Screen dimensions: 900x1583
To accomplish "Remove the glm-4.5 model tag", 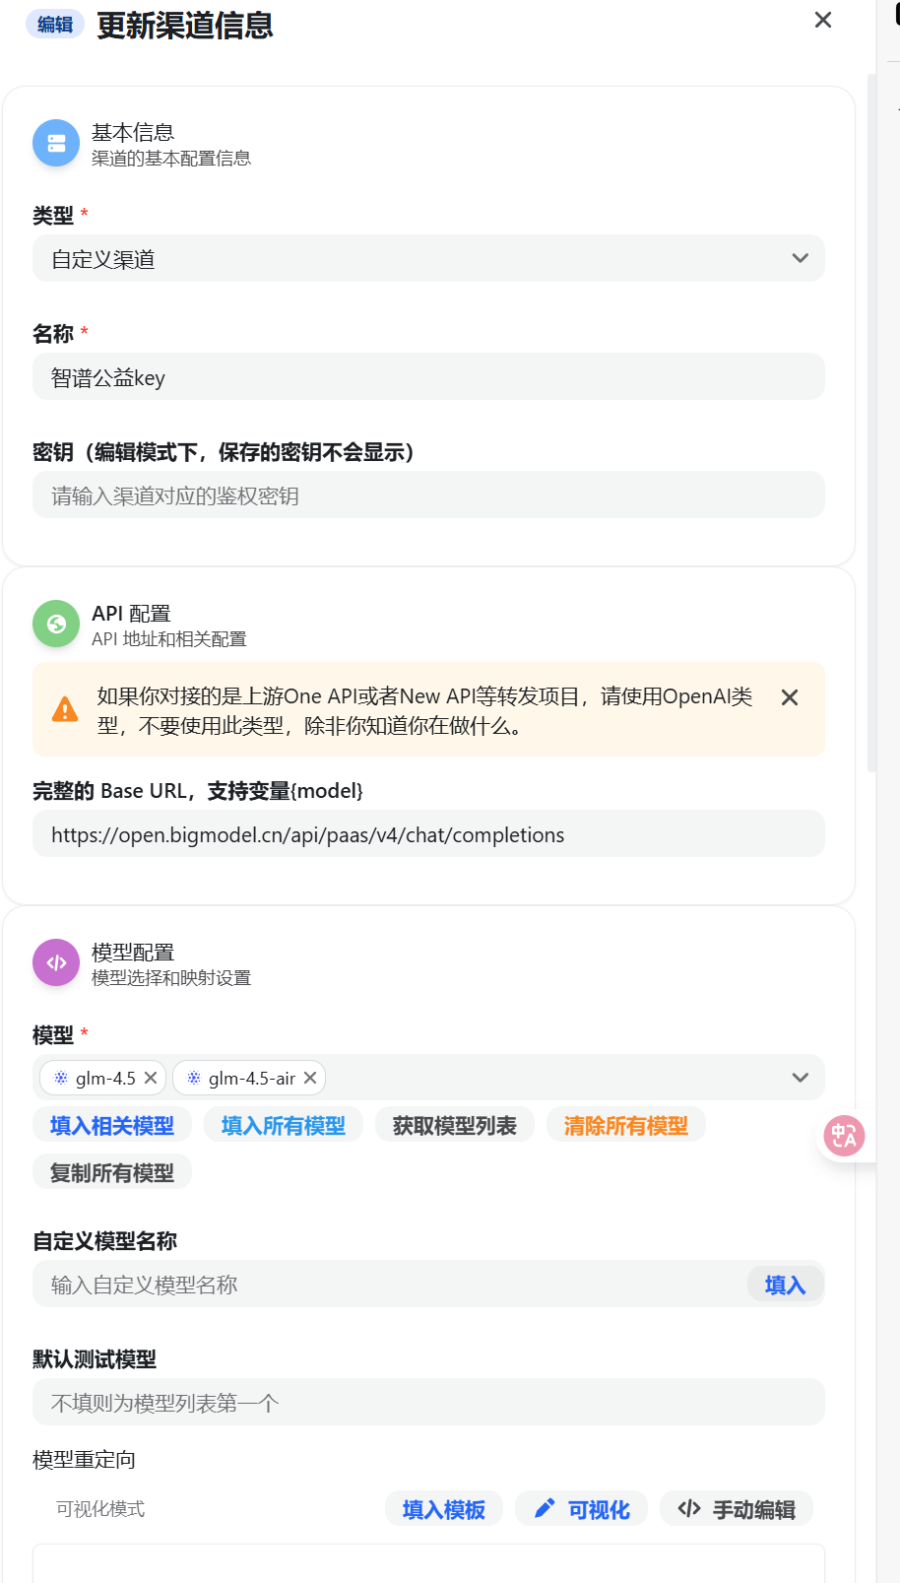I will [151, 1078].
